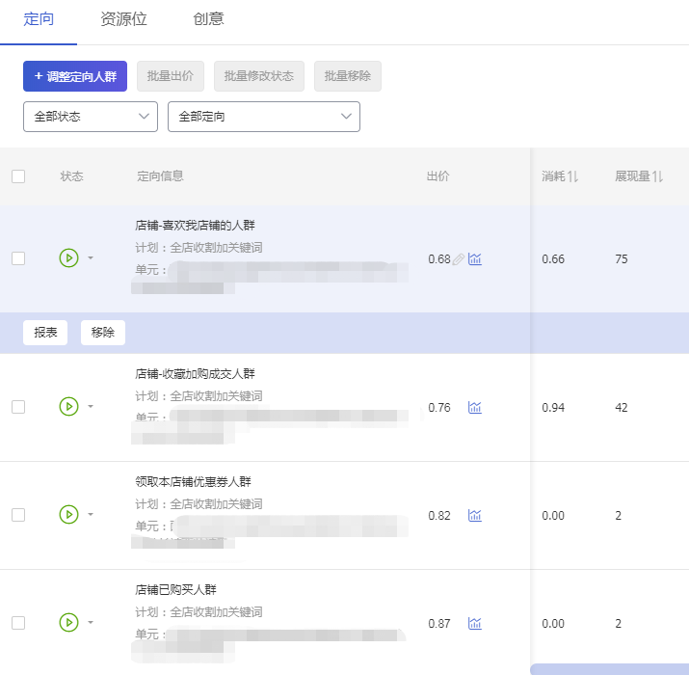Switch to the 资源位 tab
The height and width of the screenshot is (675, 689).
[x=123, y=19]
